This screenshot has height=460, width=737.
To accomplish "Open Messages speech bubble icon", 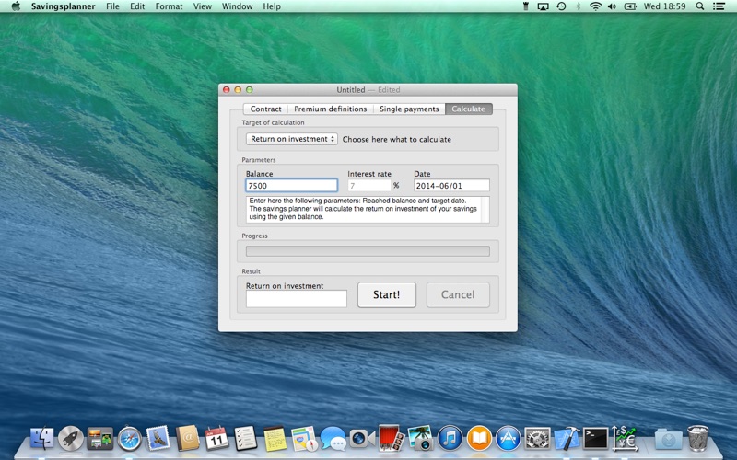I will [x=333, y=439].
